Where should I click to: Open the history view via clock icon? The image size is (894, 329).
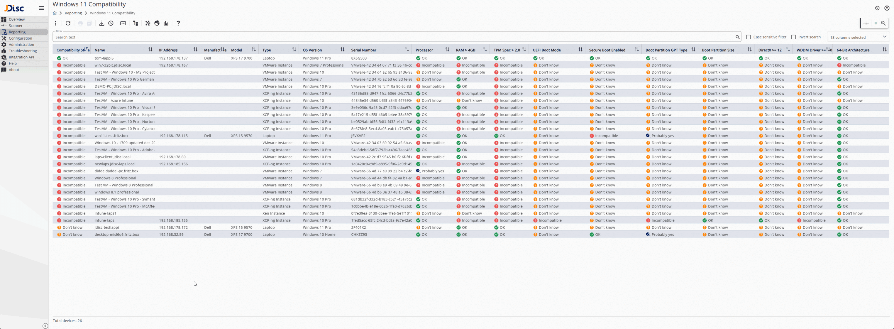click(111, 23)
